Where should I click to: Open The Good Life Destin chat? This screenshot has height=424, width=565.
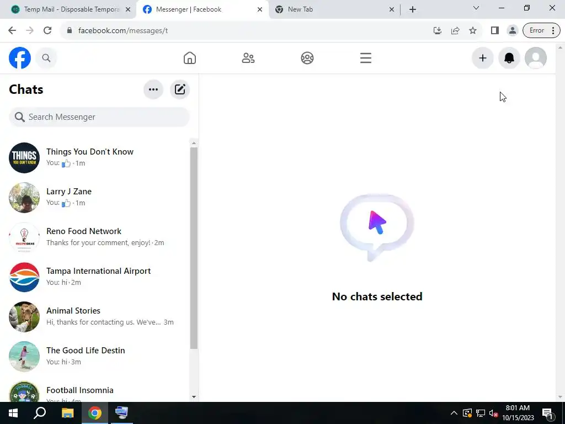[97, 356]
